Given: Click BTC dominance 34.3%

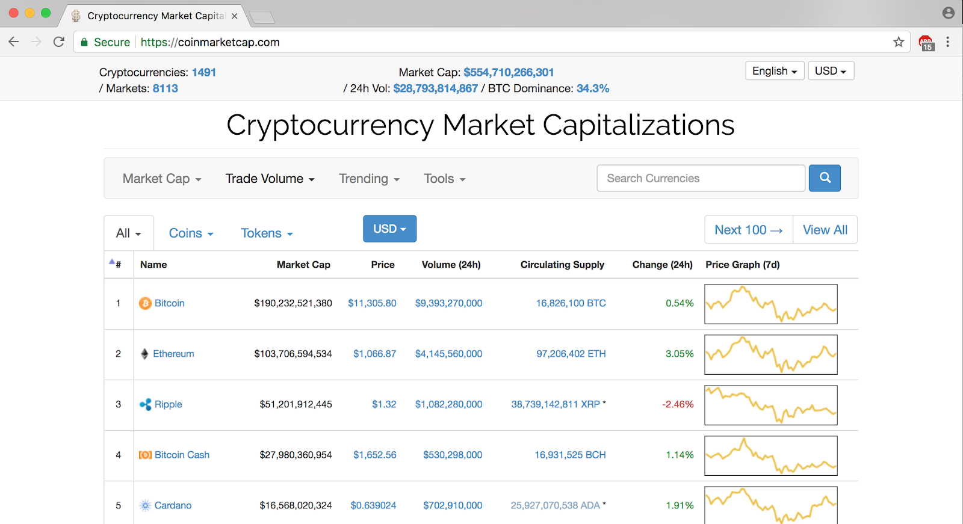Looking at the screenshot, I should click(593, 88).
